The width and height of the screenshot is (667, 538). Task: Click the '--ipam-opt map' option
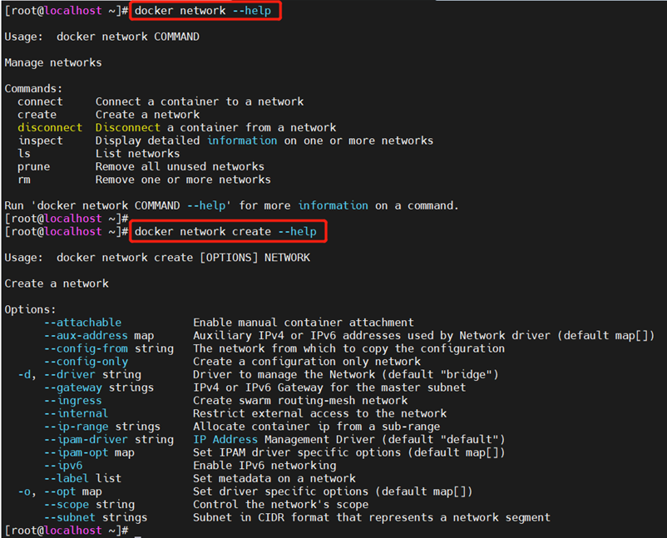coord(89,452)
